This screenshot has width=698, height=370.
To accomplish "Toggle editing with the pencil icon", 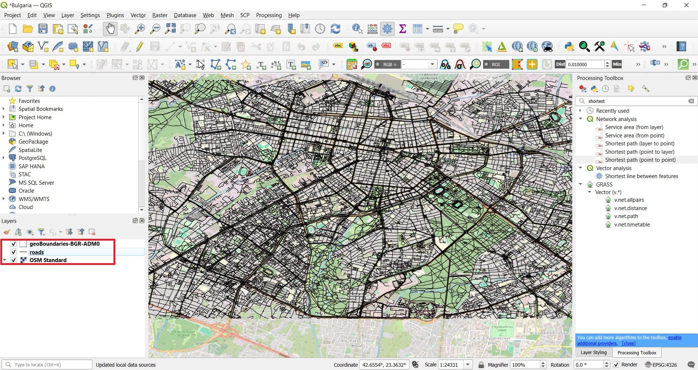I will [x=140, y=46].
